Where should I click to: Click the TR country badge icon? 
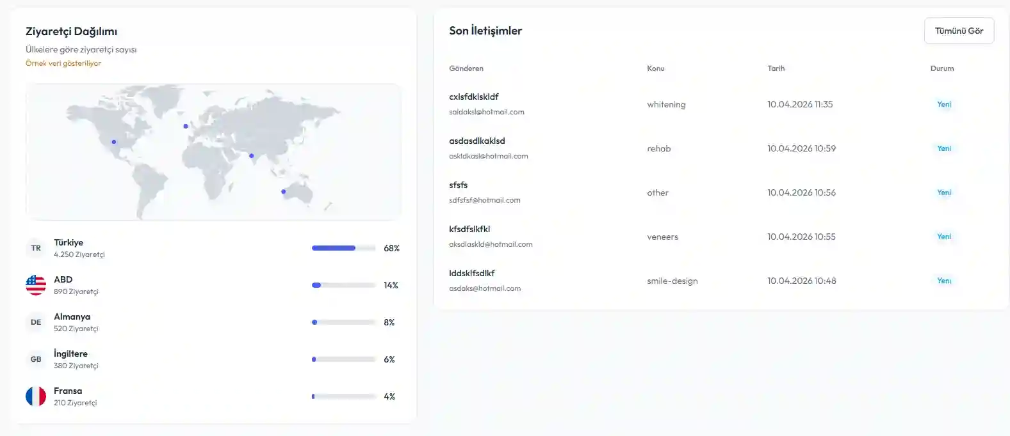[36, 248]
